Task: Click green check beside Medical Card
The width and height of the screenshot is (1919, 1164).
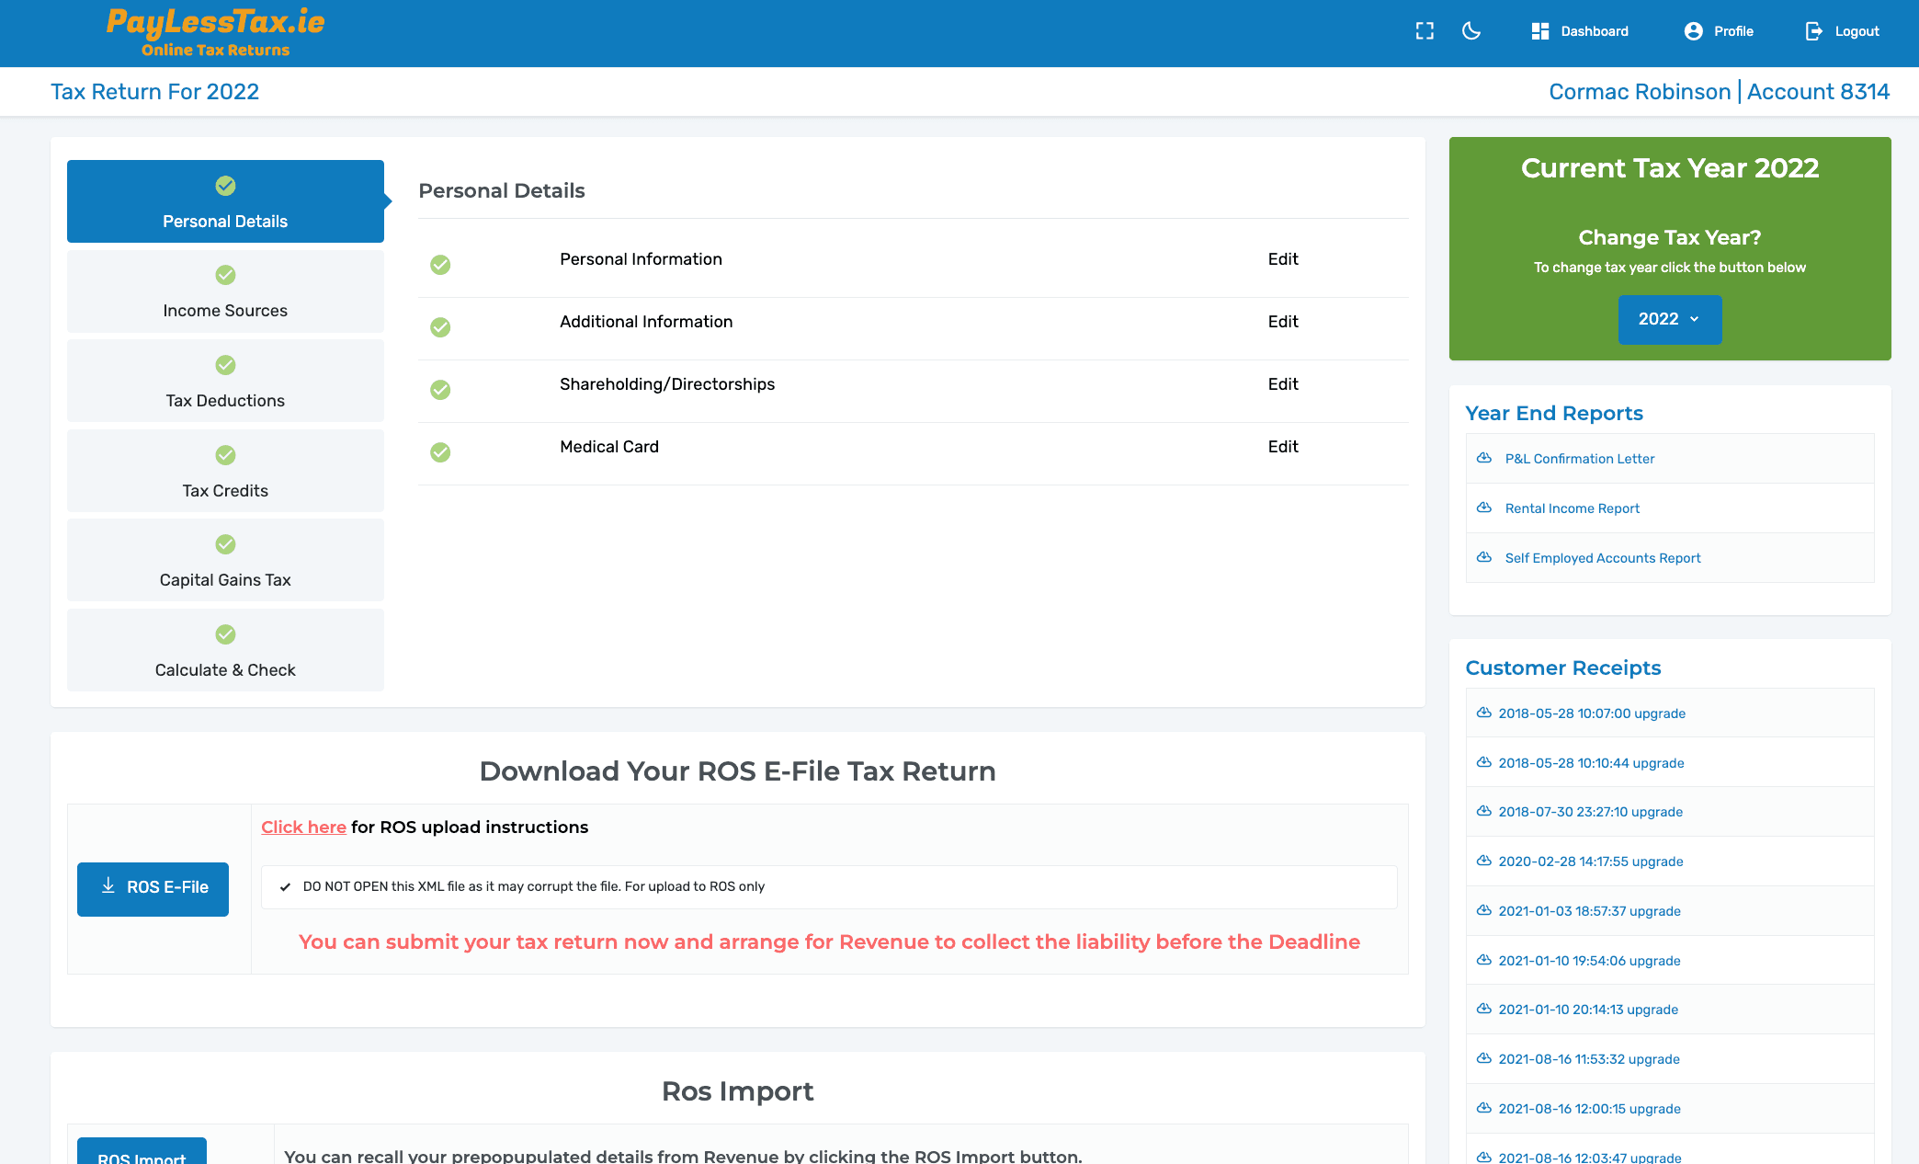Action: tap(440, 452)
